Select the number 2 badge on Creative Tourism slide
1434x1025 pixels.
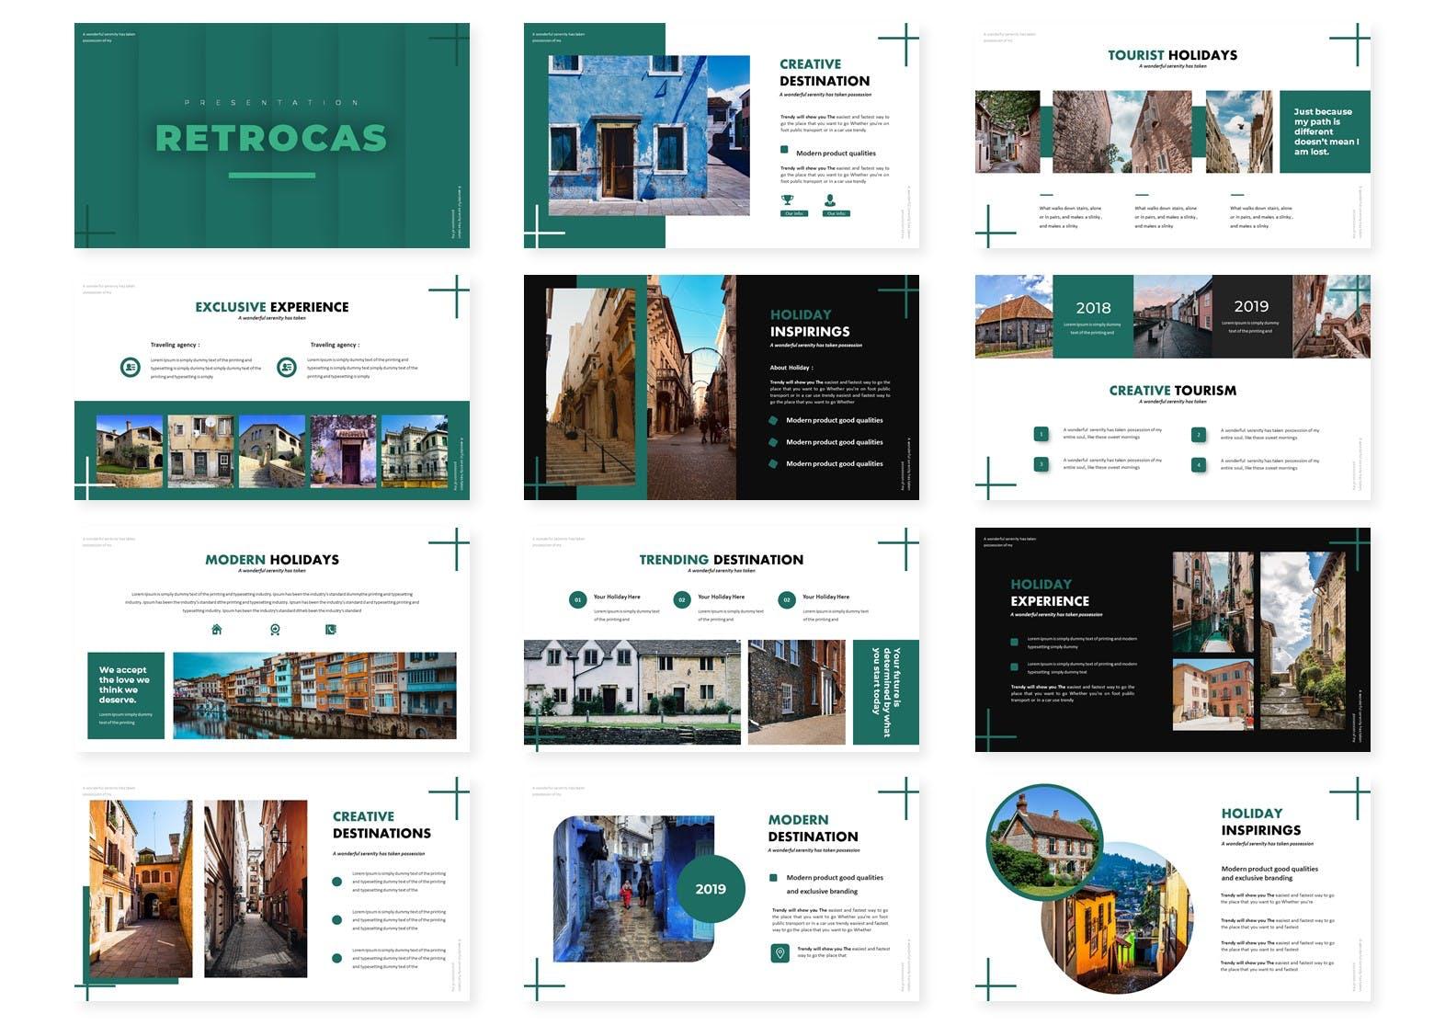coord(1199,434)
